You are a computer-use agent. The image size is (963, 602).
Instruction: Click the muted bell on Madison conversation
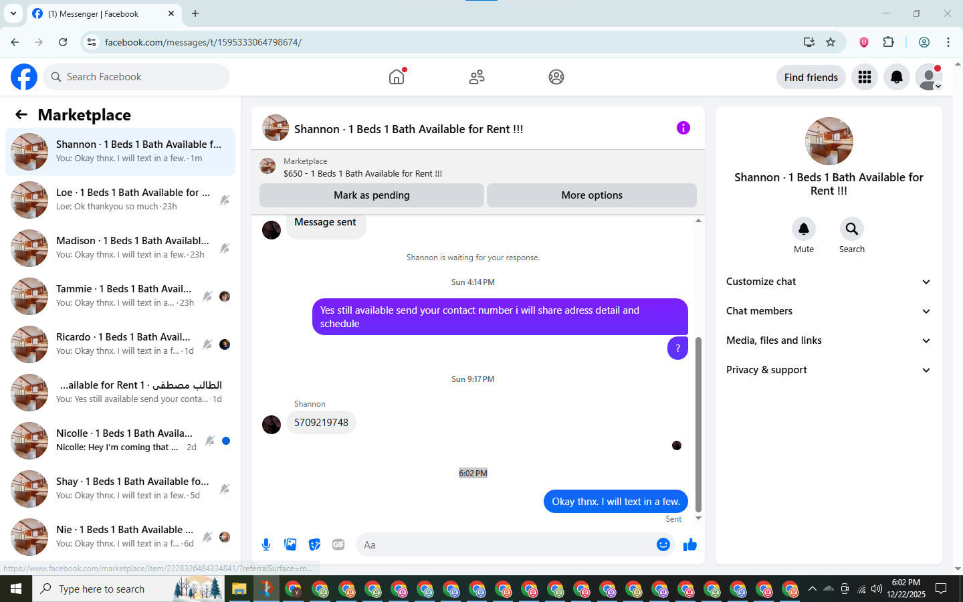coord(225,248)
